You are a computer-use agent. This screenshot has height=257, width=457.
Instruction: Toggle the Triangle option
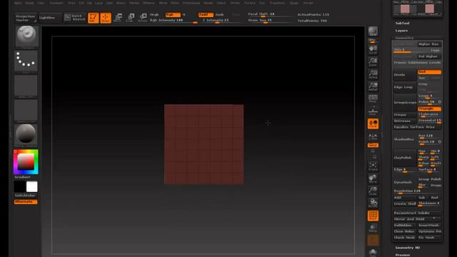click(430, 109)
